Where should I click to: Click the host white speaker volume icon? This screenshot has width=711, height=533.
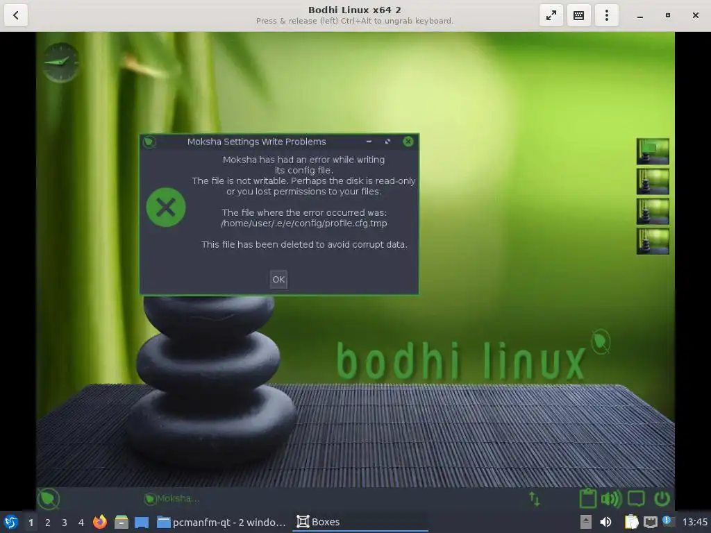605,522
